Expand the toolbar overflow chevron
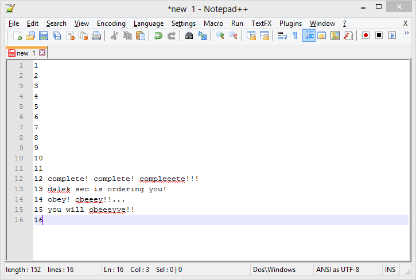This screenshot has height=280, width=416. click(x=407, y=34)
